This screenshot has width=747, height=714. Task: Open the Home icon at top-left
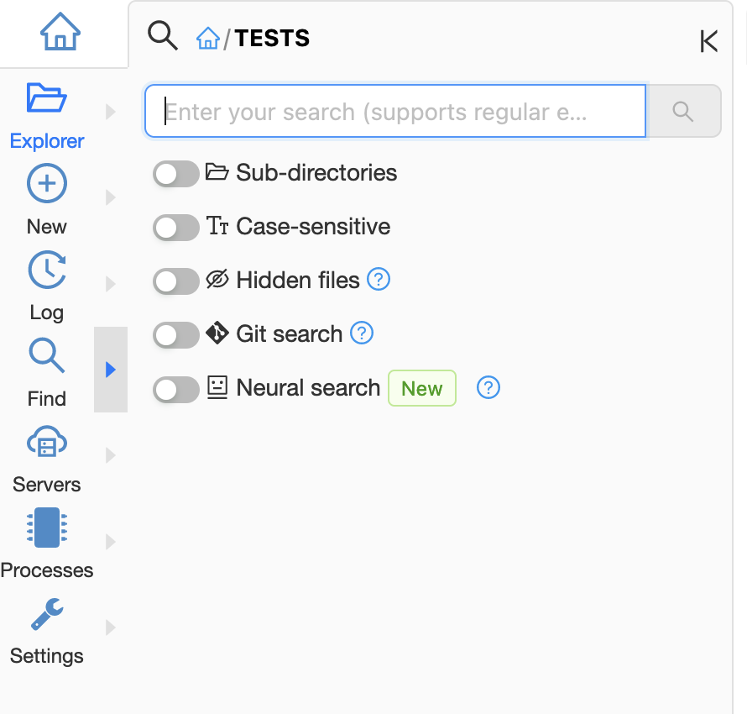pyautogui.click(x=60, y=34)
